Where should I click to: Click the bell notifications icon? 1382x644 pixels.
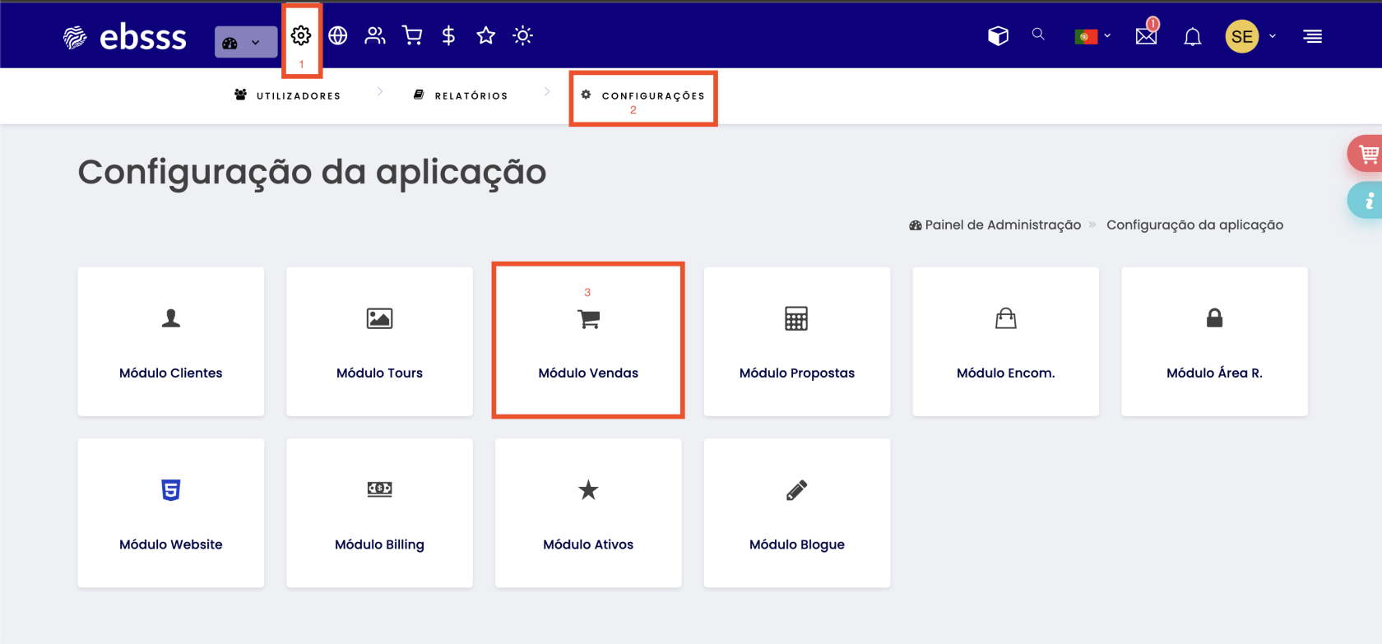coord(1193,36)
